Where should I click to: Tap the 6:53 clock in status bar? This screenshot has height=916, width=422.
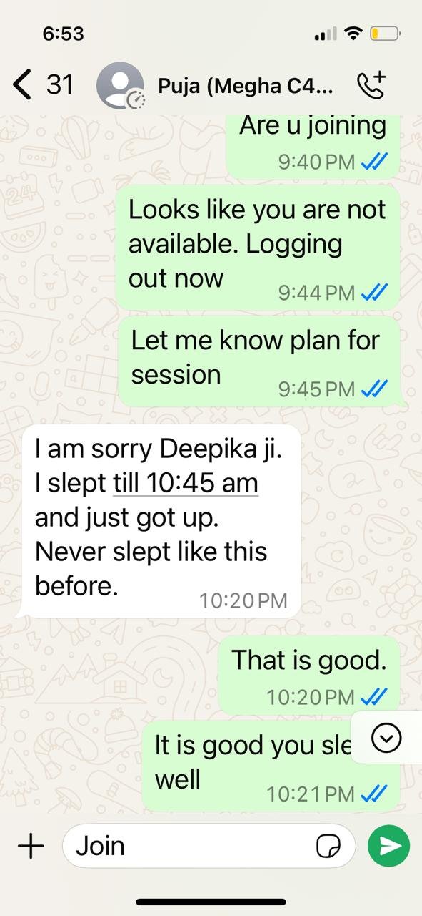63,34
